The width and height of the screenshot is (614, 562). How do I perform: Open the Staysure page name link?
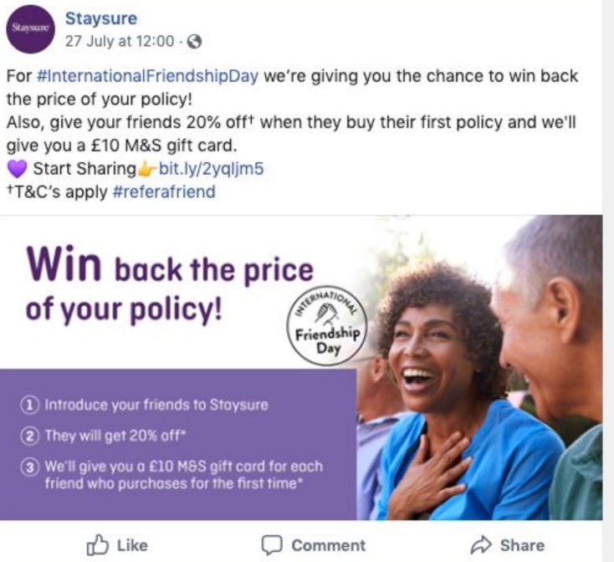pos(101,18)
